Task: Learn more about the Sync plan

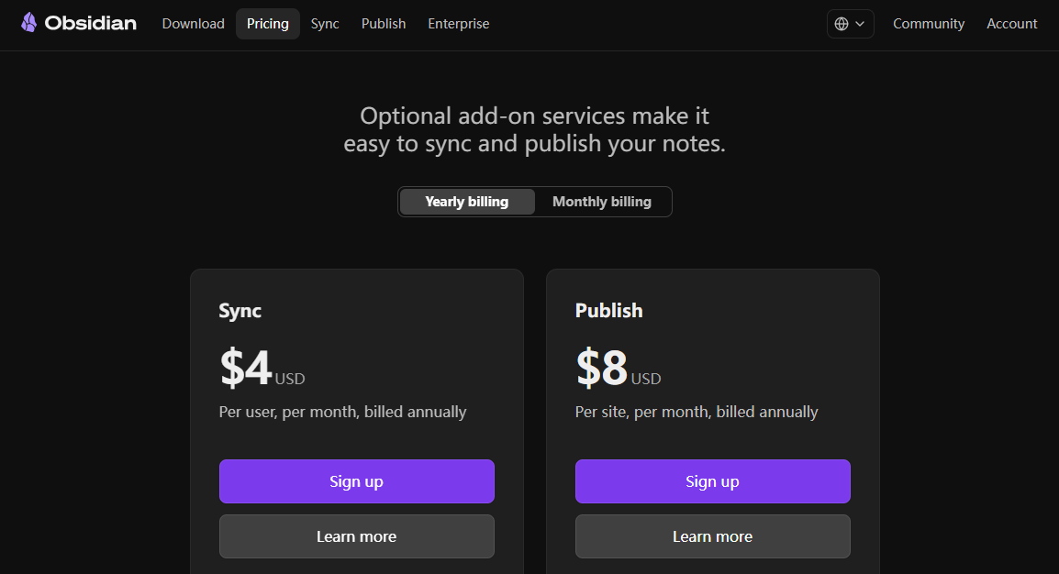Action: [x=357, y=536]
